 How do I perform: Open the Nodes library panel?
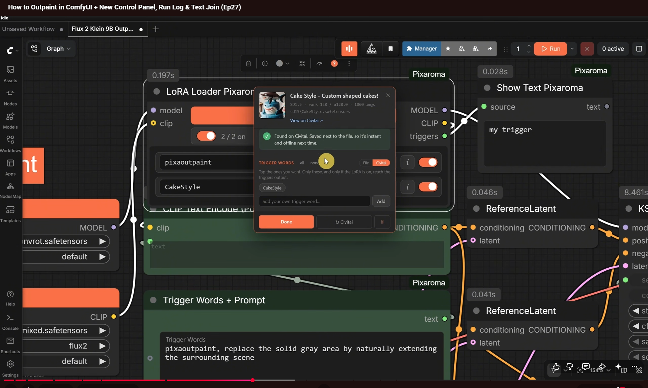(x=10, y=97)
